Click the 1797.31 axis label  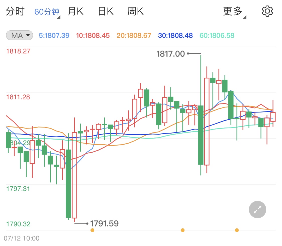tap(18, 189)
